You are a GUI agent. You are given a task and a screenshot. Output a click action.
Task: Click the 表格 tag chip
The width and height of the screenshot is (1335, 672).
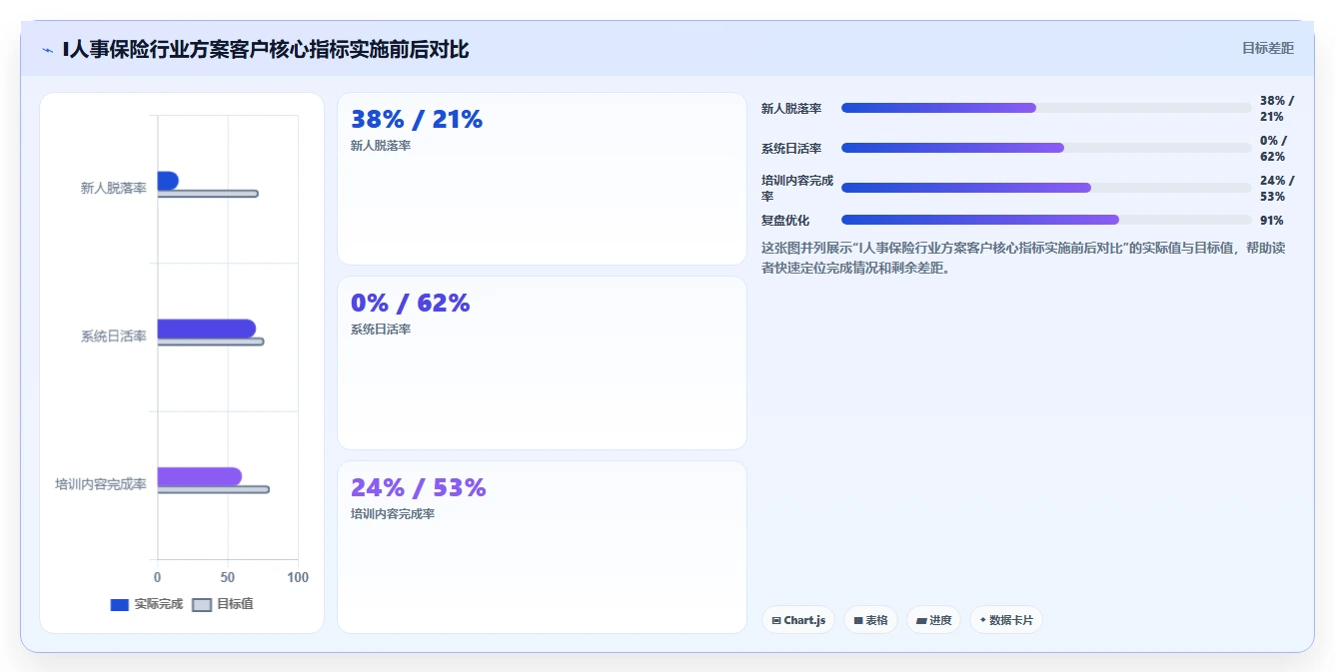pos(871,620)
